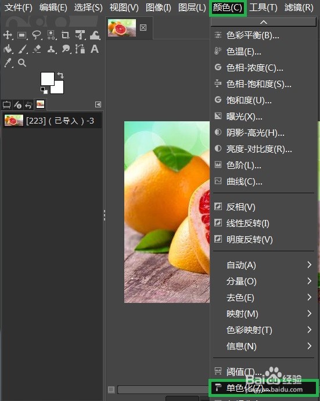Choose 曝光(X)... exposure entry
Image resolution: width=320 pixels, height=401 pixels.
tap(264, 117)
